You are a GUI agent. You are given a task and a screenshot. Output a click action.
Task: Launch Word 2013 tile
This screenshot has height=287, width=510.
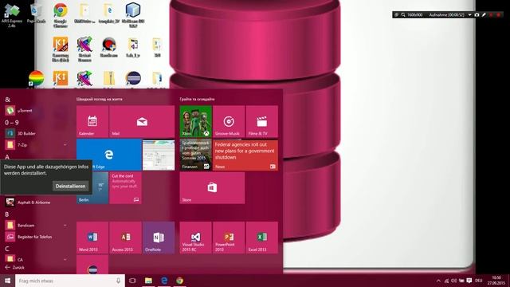pyautogui.click(x=92, y=238)
